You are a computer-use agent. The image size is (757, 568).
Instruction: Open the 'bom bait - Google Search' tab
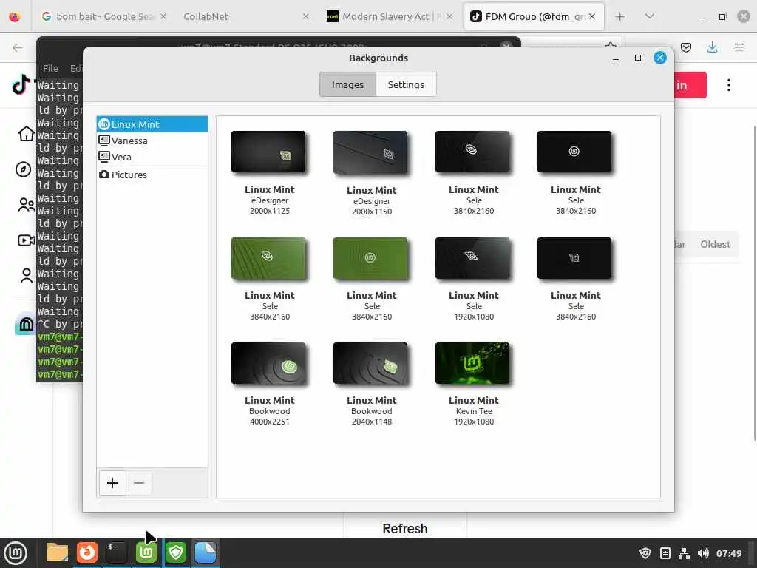point(103,16)
